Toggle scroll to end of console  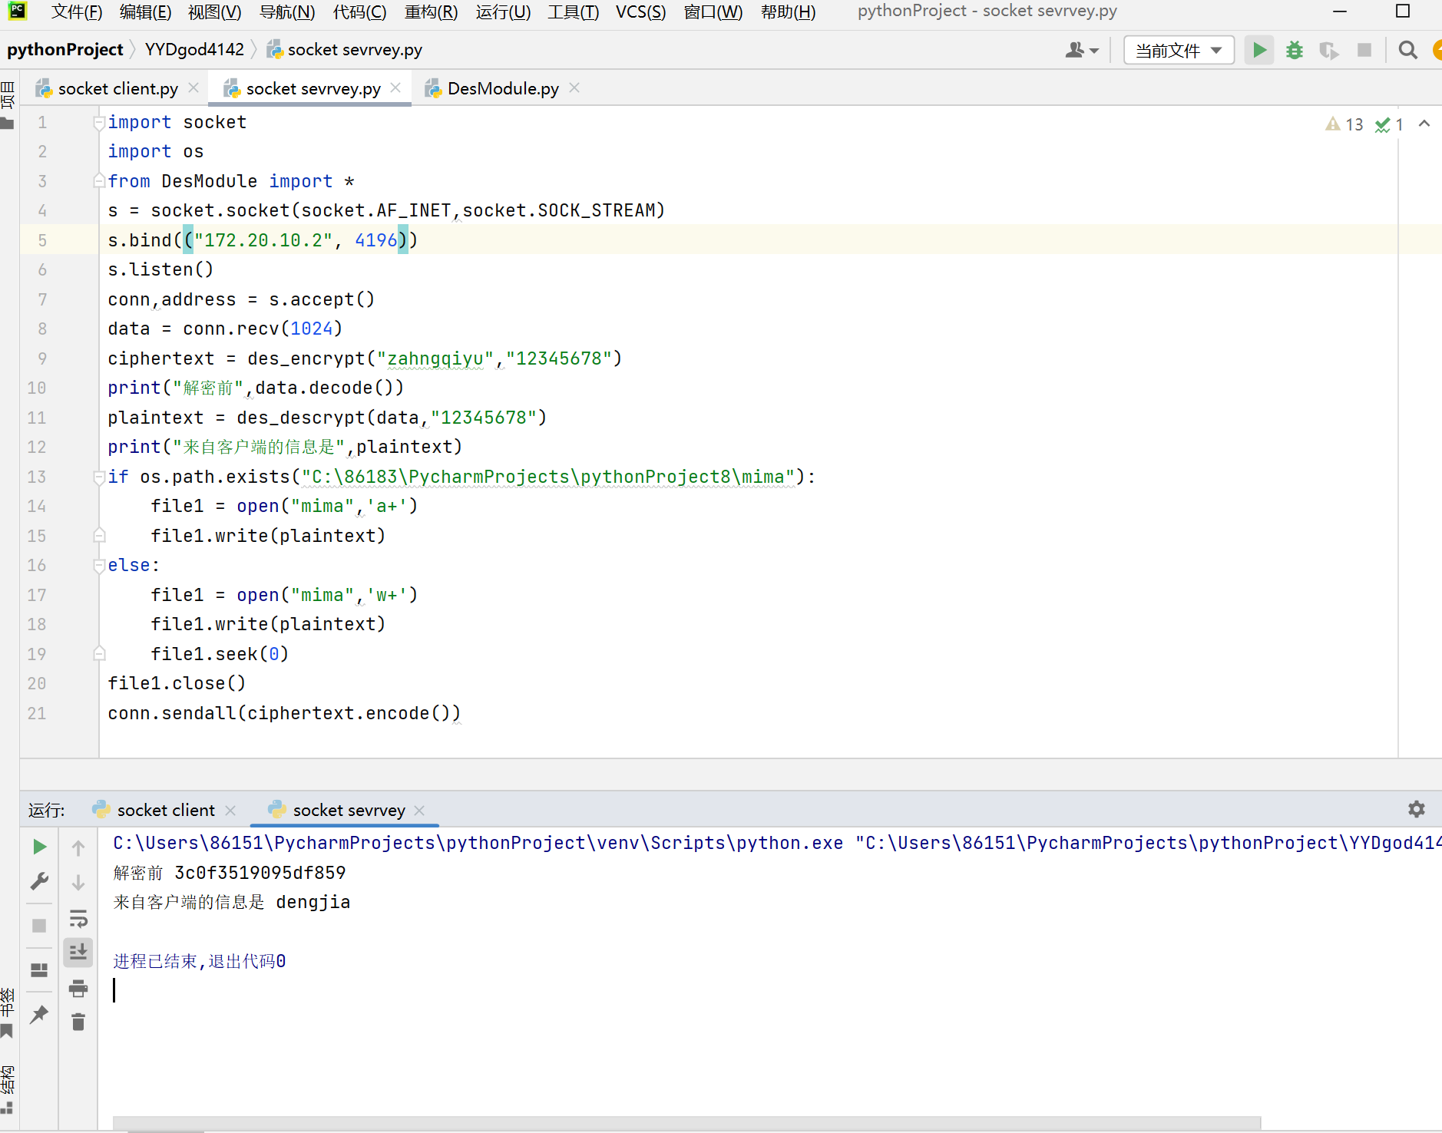pyautogui.click(x=78, y=953)
